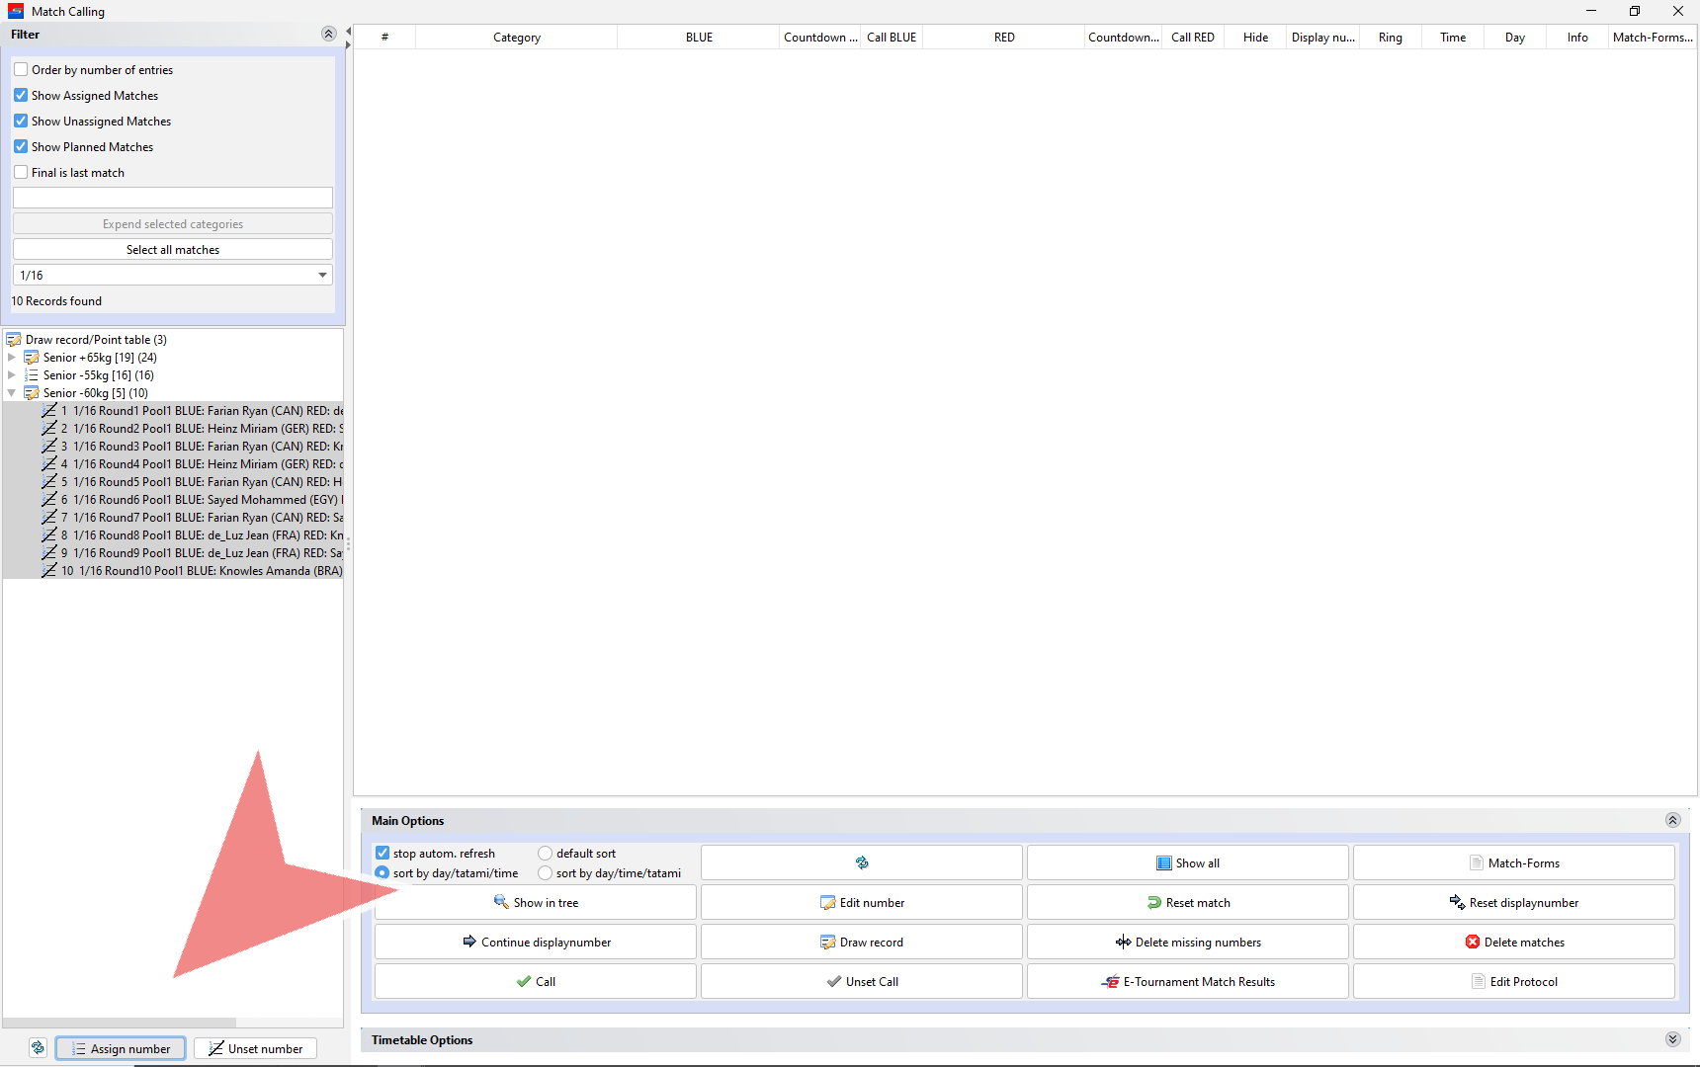1700x1067 pixels.
Task: Click the filter text input field
Action: tap(173, 198)
